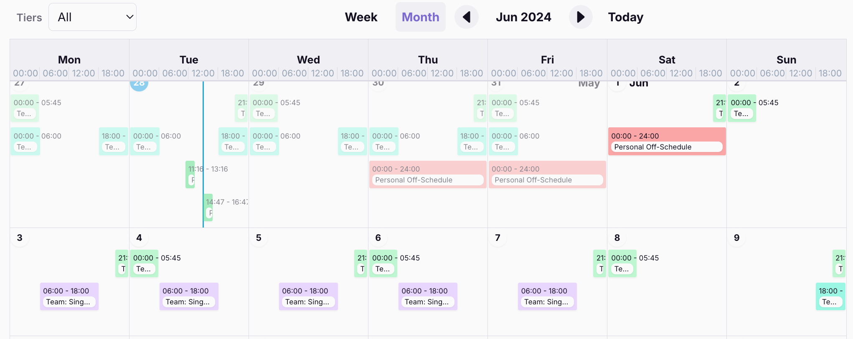This screenshot has height=339, width=853.
Task: Click Wednesday June 5 Team 06:00-18:00 shift
Action: point(308,296)
